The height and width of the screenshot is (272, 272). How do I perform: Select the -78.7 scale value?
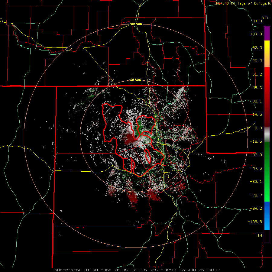click(256, 195)
